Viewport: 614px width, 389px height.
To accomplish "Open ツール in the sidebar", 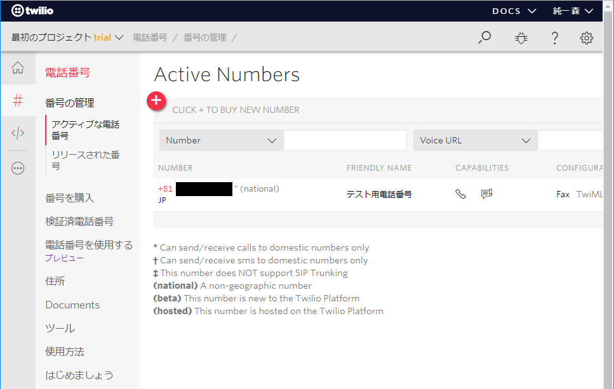I will coord(60,328).
